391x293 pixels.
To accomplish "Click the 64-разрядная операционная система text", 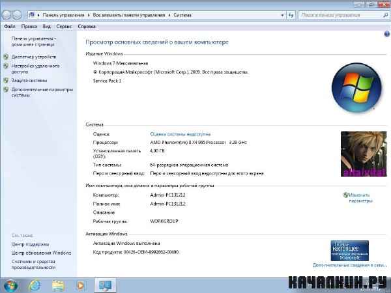I will coord(189,165).
